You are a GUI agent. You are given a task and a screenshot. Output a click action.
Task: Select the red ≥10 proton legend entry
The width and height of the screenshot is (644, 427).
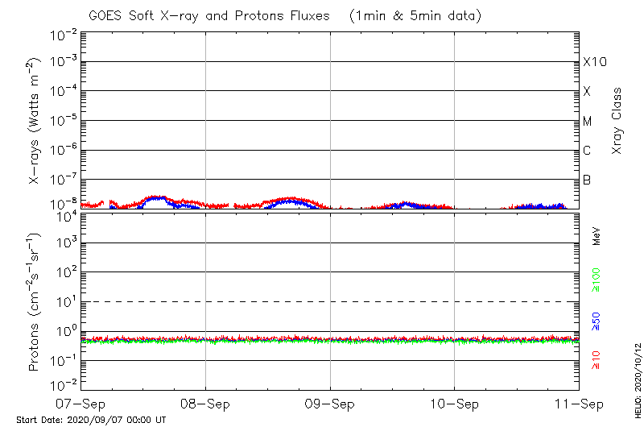tap(597, 359)
